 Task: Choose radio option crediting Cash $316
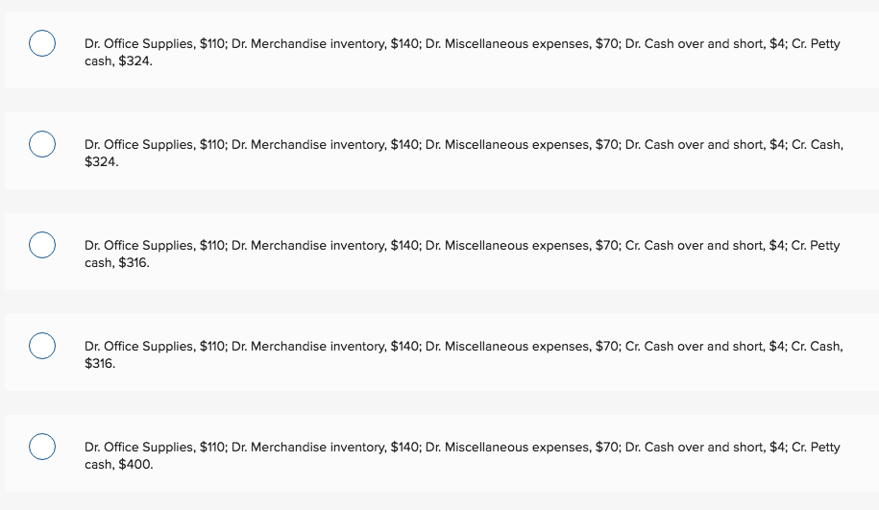click(x=40, y=346)
